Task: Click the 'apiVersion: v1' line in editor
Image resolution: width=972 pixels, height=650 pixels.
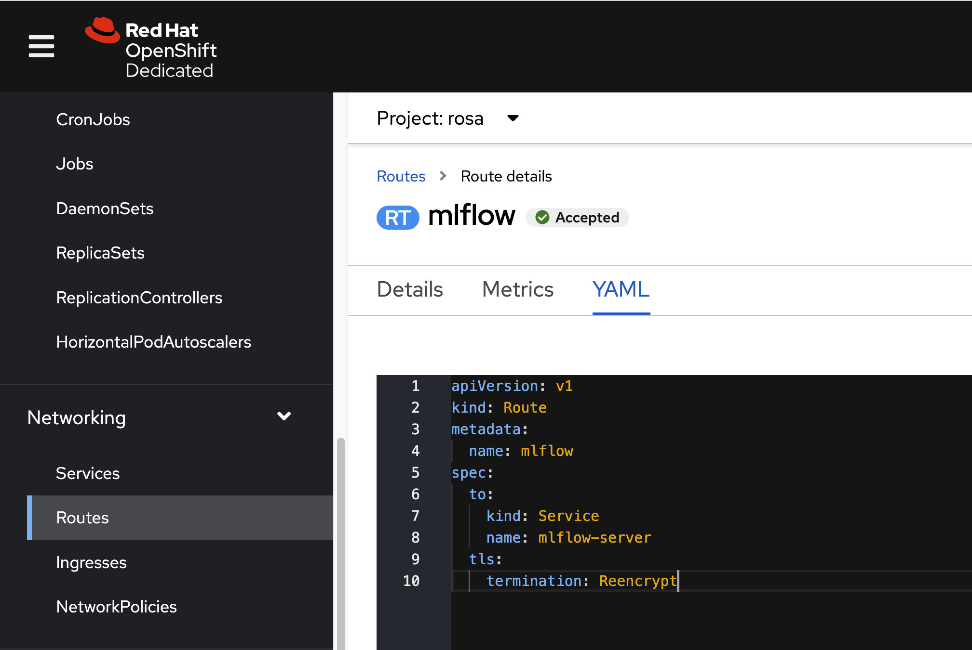Action: point(512,386)
